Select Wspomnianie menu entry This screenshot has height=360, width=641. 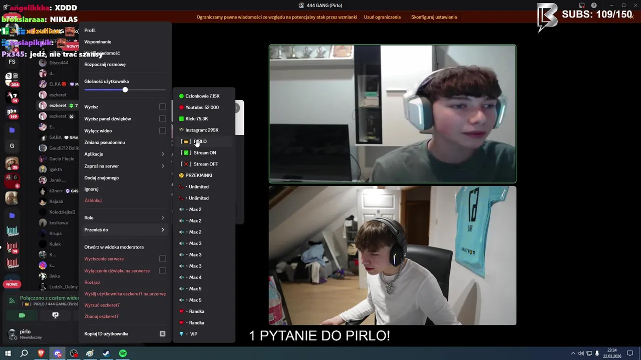125,41
